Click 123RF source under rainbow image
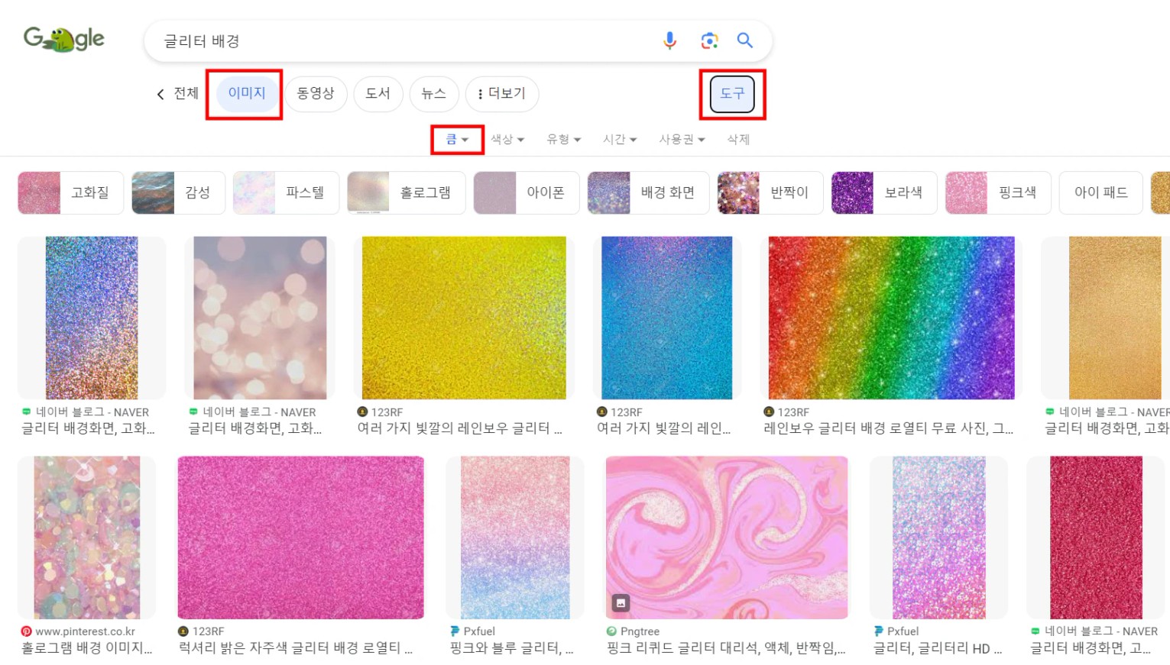 click(793, 412)
